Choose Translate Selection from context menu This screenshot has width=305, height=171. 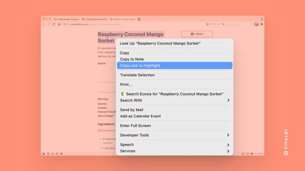point(137,75)
